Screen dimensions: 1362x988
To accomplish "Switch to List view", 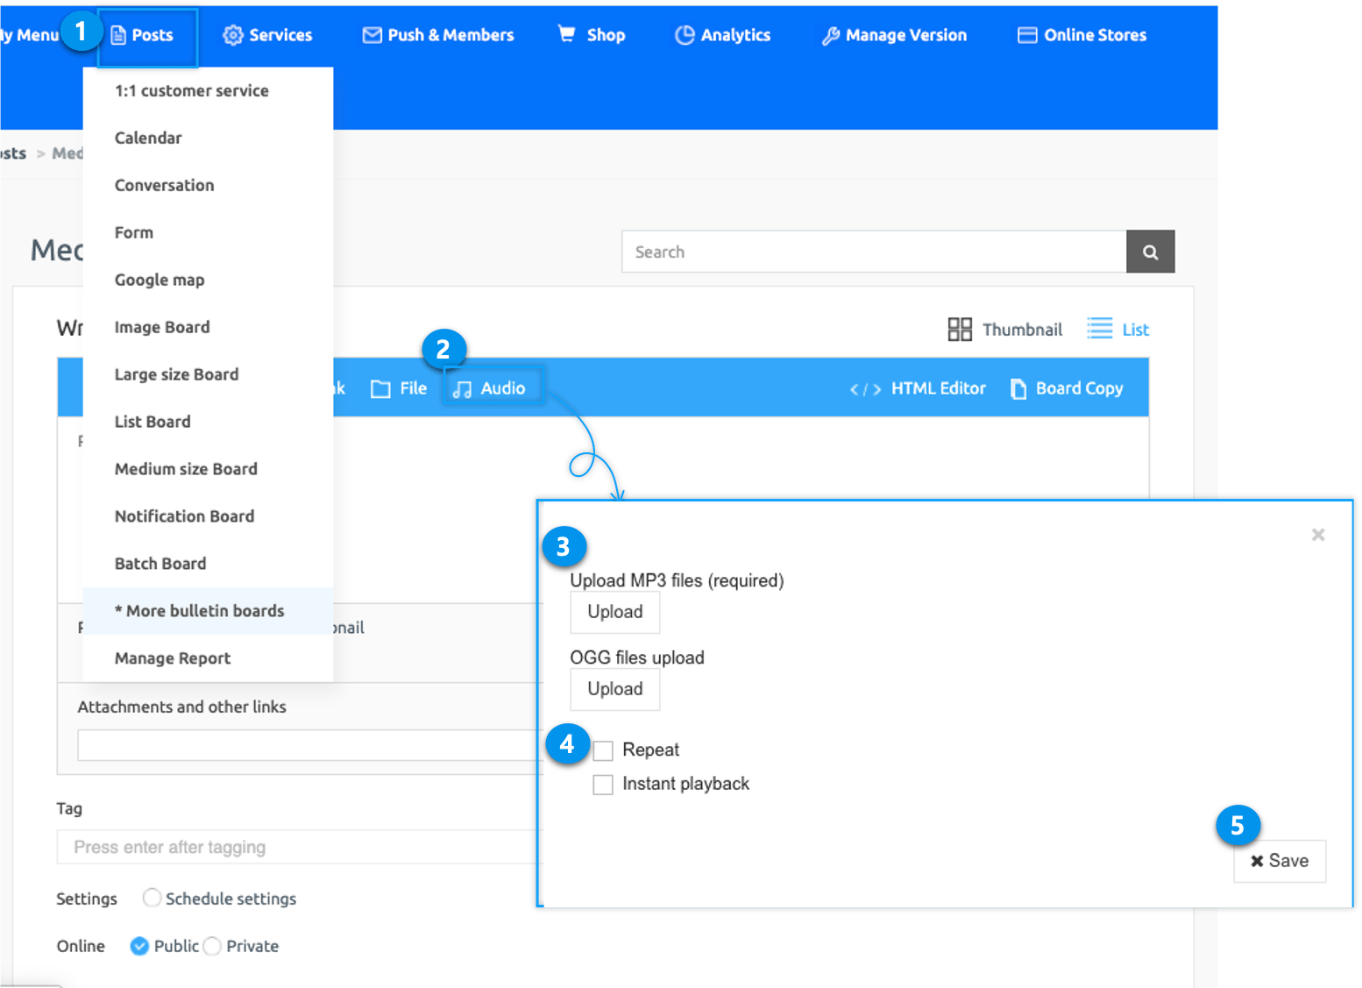I will click(1117, 330).
